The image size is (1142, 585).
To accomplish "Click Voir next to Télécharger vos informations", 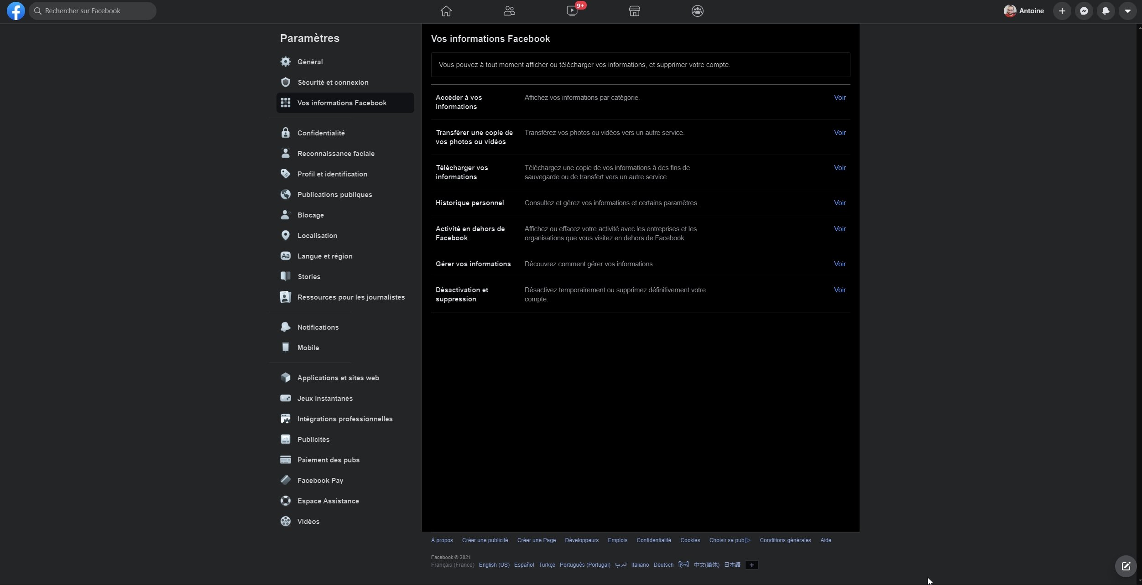I will (x=840, y=168).
